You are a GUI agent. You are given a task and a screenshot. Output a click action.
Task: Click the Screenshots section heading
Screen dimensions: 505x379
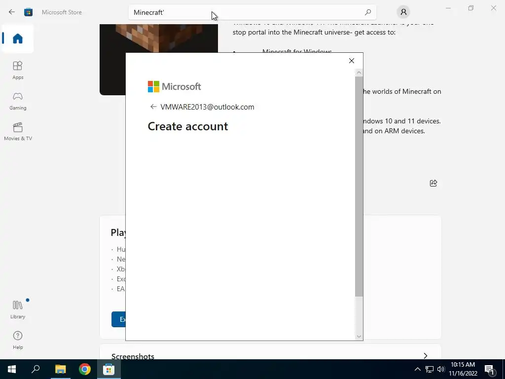point(133,356)
